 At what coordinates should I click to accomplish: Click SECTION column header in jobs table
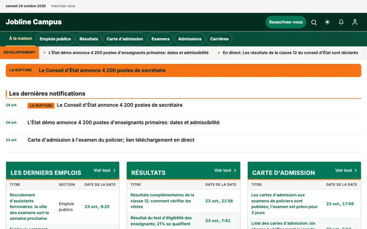point(67,185)
